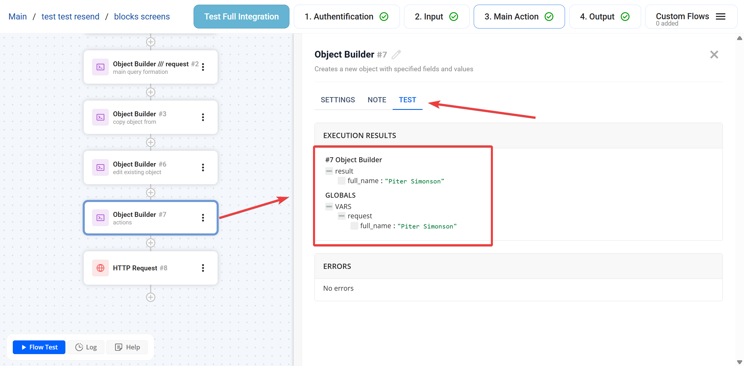Click Custom Flows hamburger menu icon
This screenshot has height=366, width=744.
point(720,17)
